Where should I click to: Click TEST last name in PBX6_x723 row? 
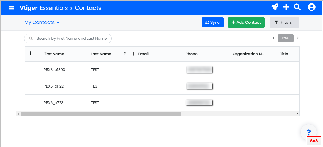(95, 103)
